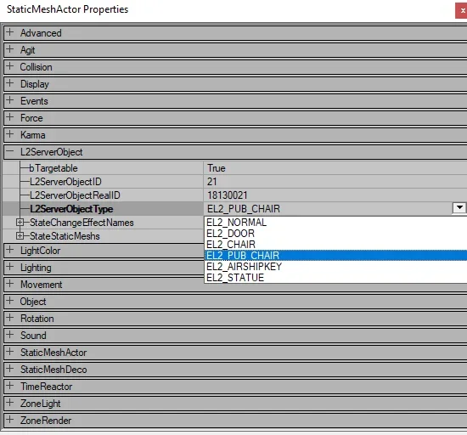
Task: Close the StaticMeshActor Properties window
Action: click(462, 11)
